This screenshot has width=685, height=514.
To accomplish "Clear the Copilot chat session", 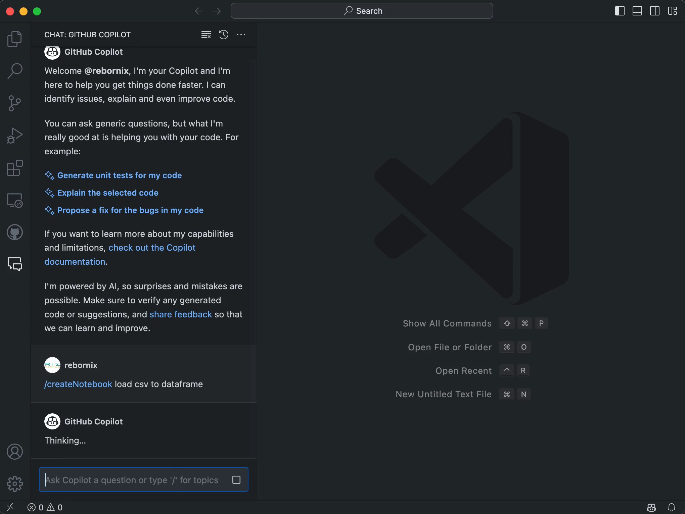I will tap(206, 35).
